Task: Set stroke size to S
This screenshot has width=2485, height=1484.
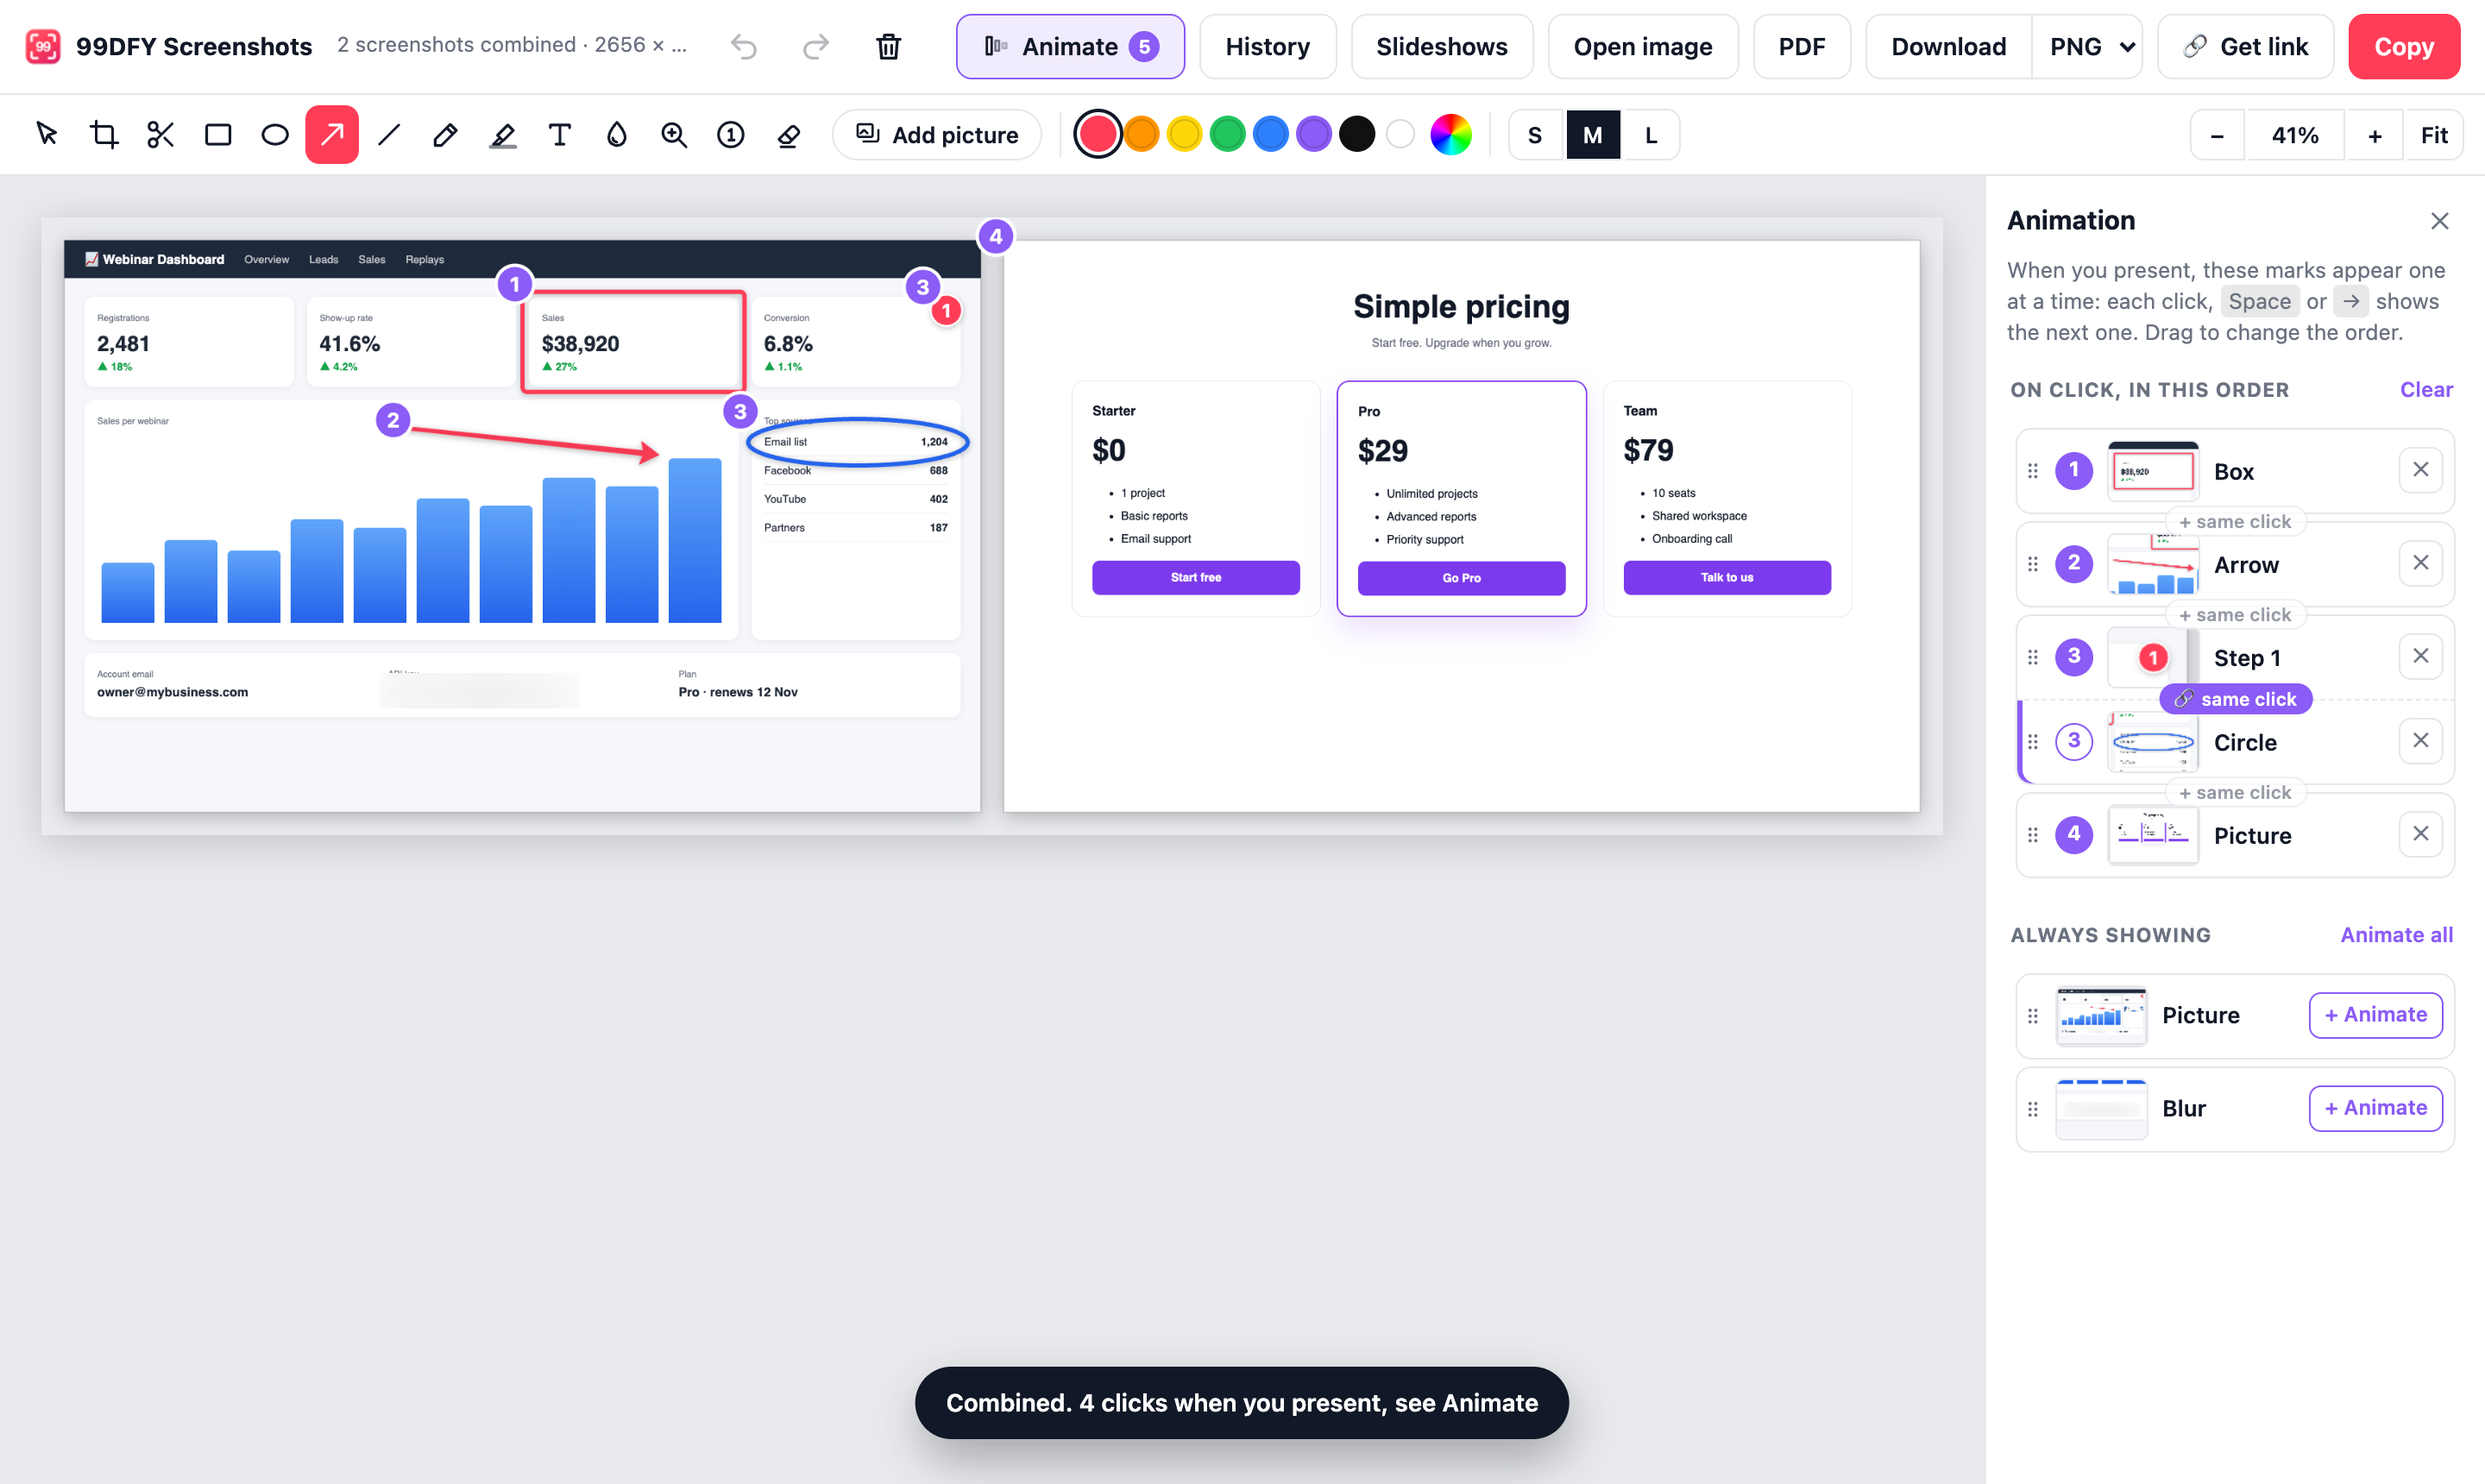Action: tap(1535, 135)
